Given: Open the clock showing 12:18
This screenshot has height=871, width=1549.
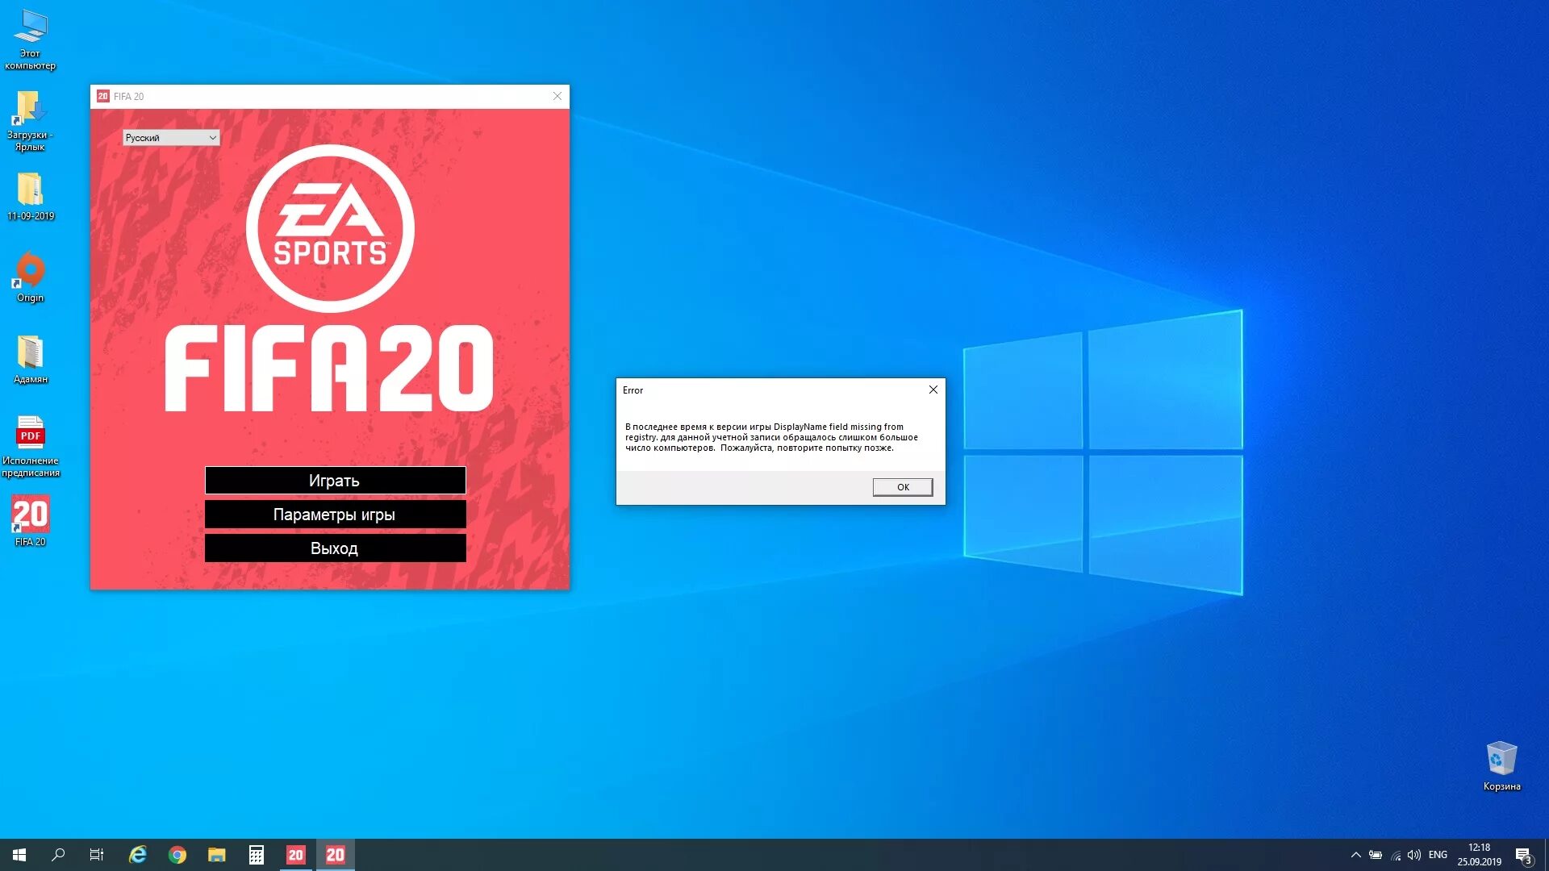Looking at the screenshot, I should [1479, 855].
